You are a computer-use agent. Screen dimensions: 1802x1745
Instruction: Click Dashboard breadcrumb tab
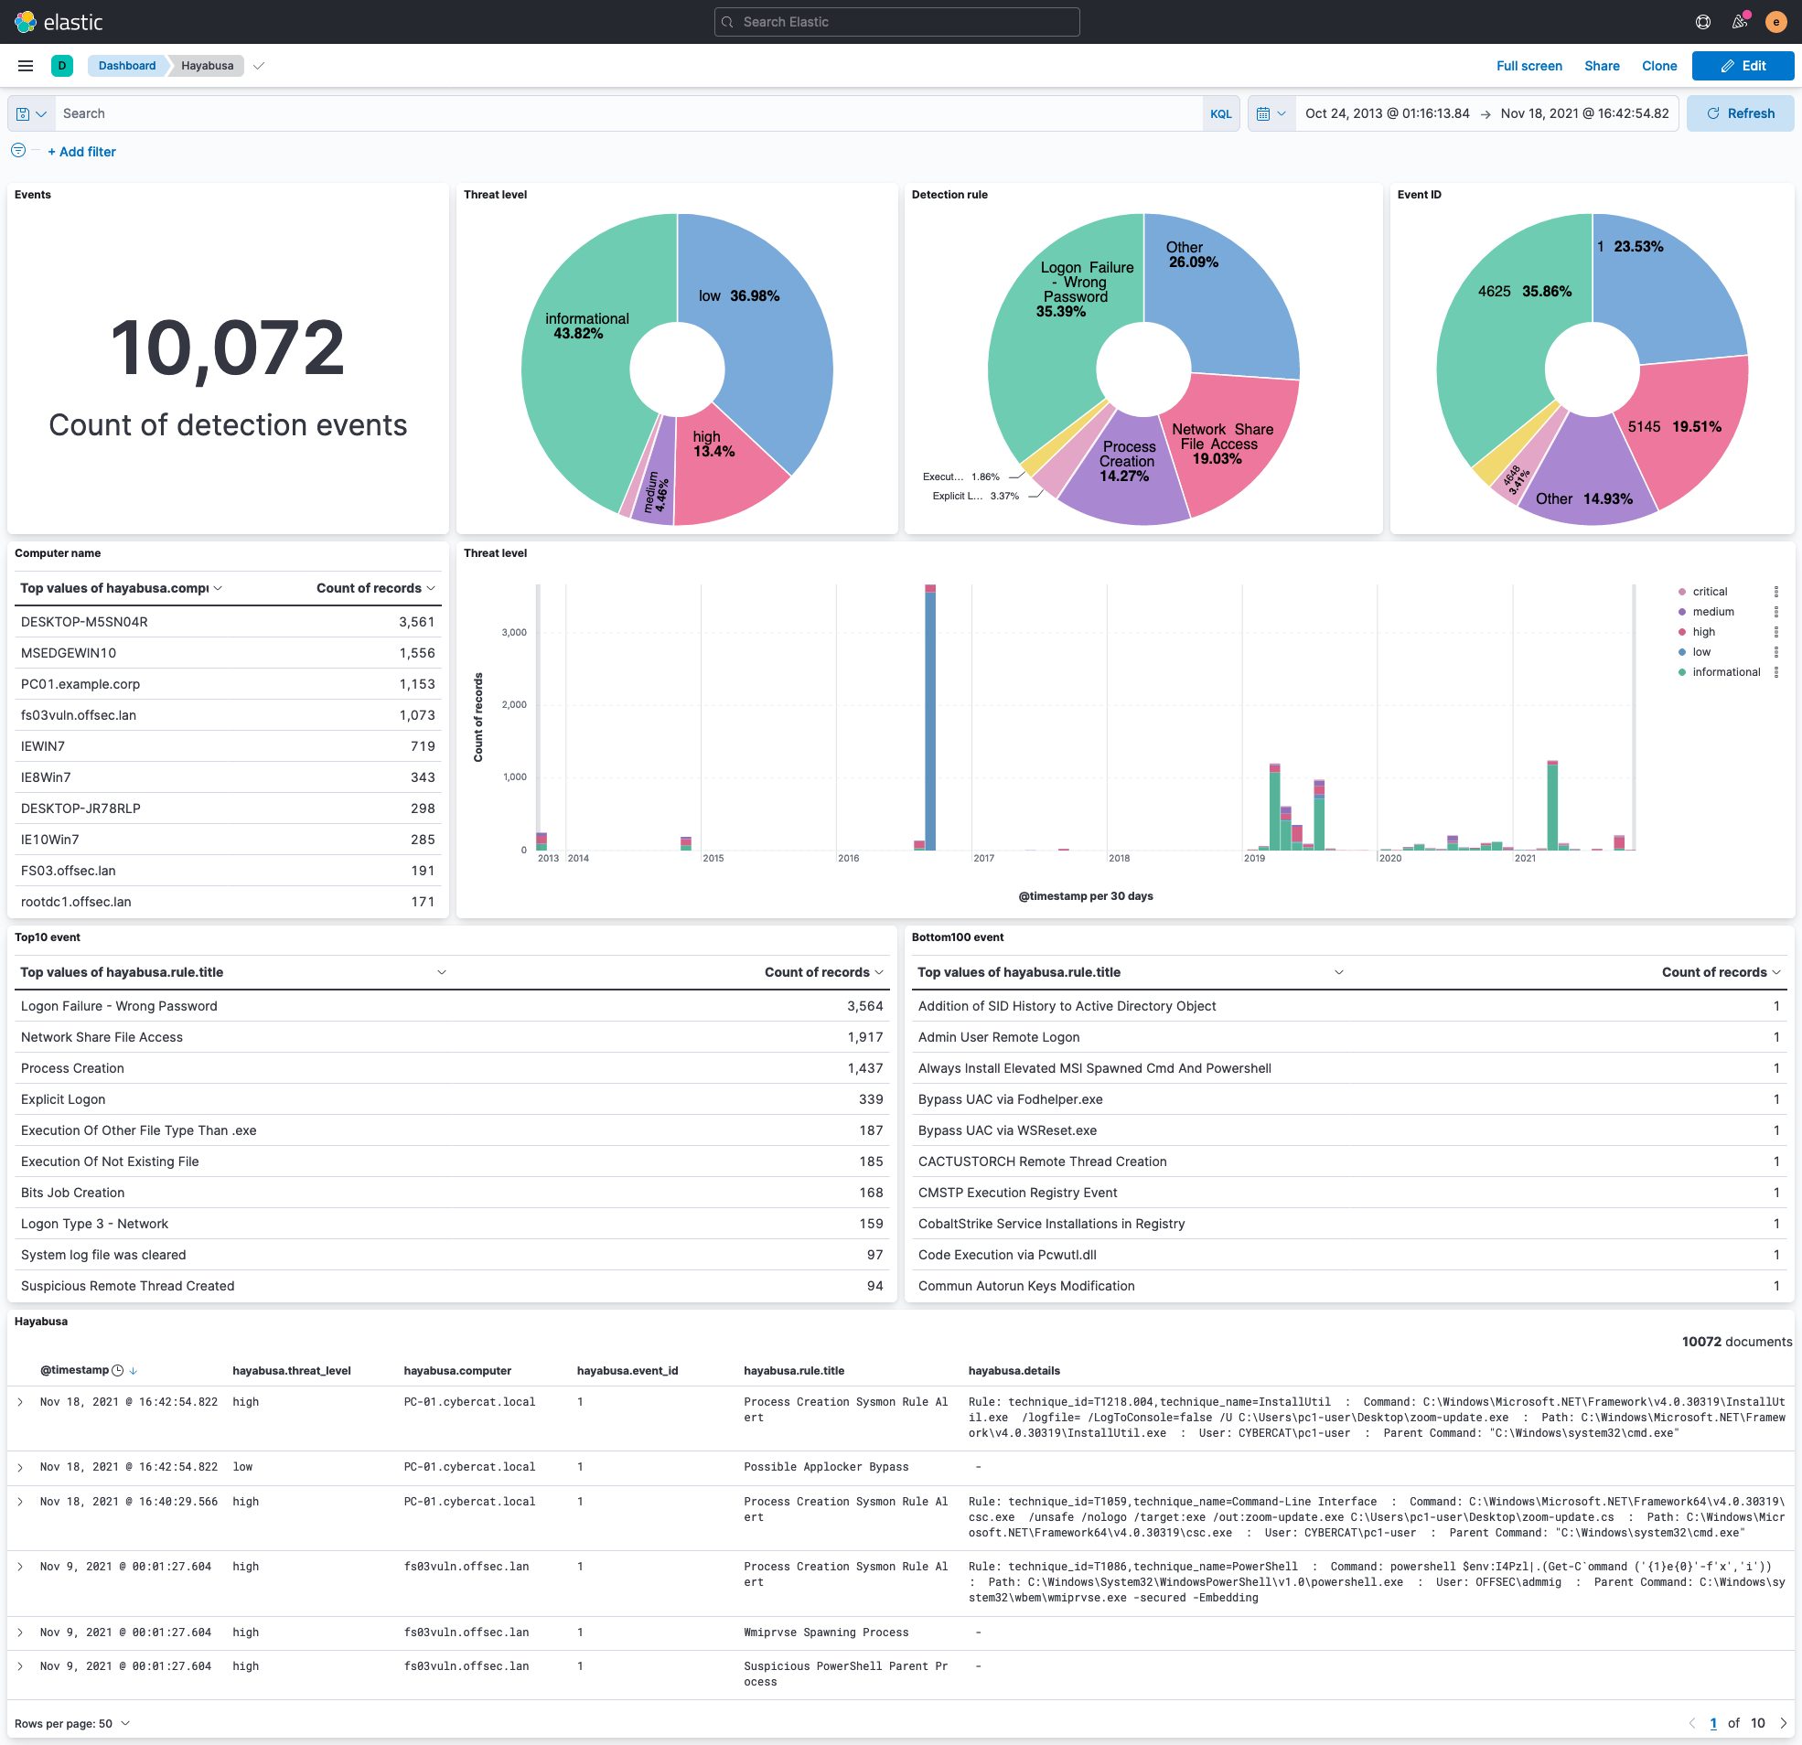127,65
